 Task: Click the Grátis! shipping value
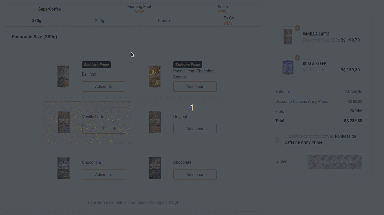tap(356, 111)
